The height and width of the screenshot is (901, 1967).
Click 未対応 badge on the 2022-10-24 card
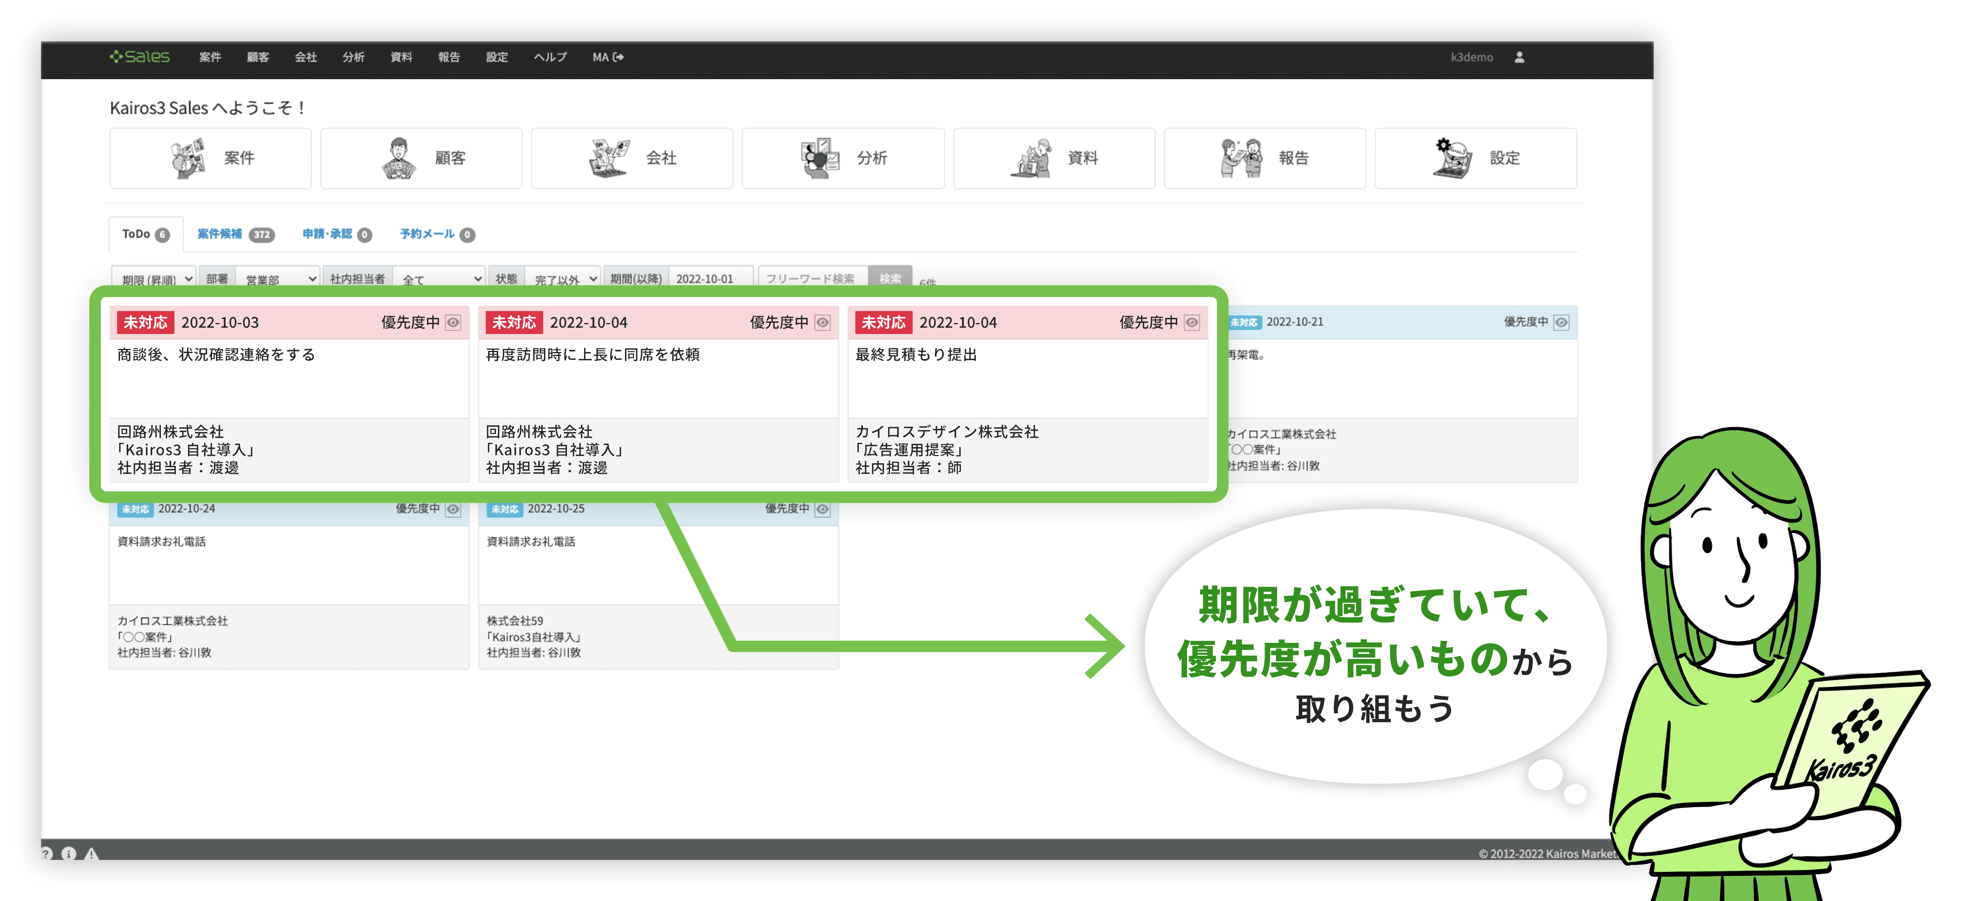pos(135,509)
